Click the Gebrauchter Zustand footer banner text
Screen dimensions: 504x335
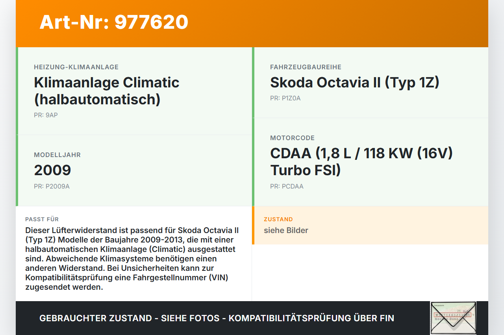217,318
